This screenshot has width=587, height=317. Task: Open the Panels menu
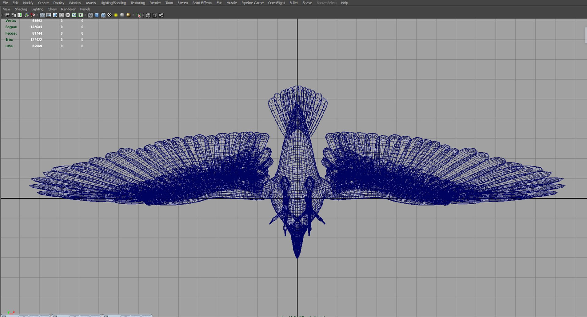point(85,9)
